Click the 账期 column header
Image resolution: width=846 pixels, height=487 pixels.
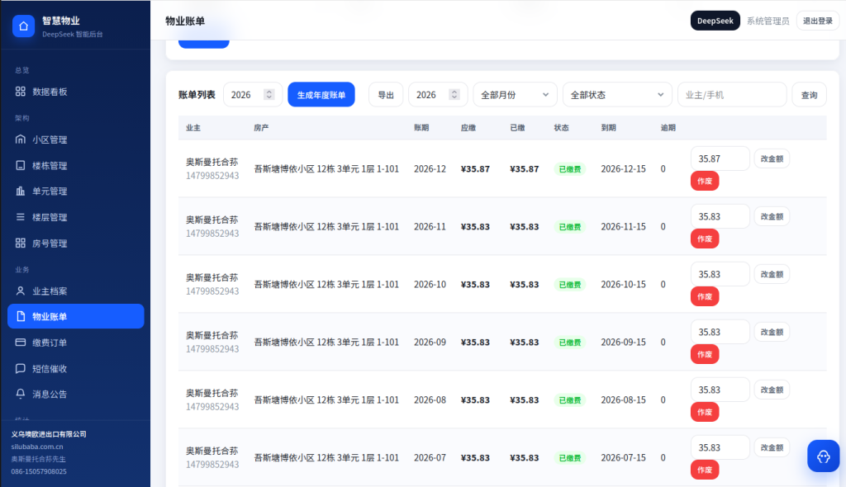(x=421, y=127)
